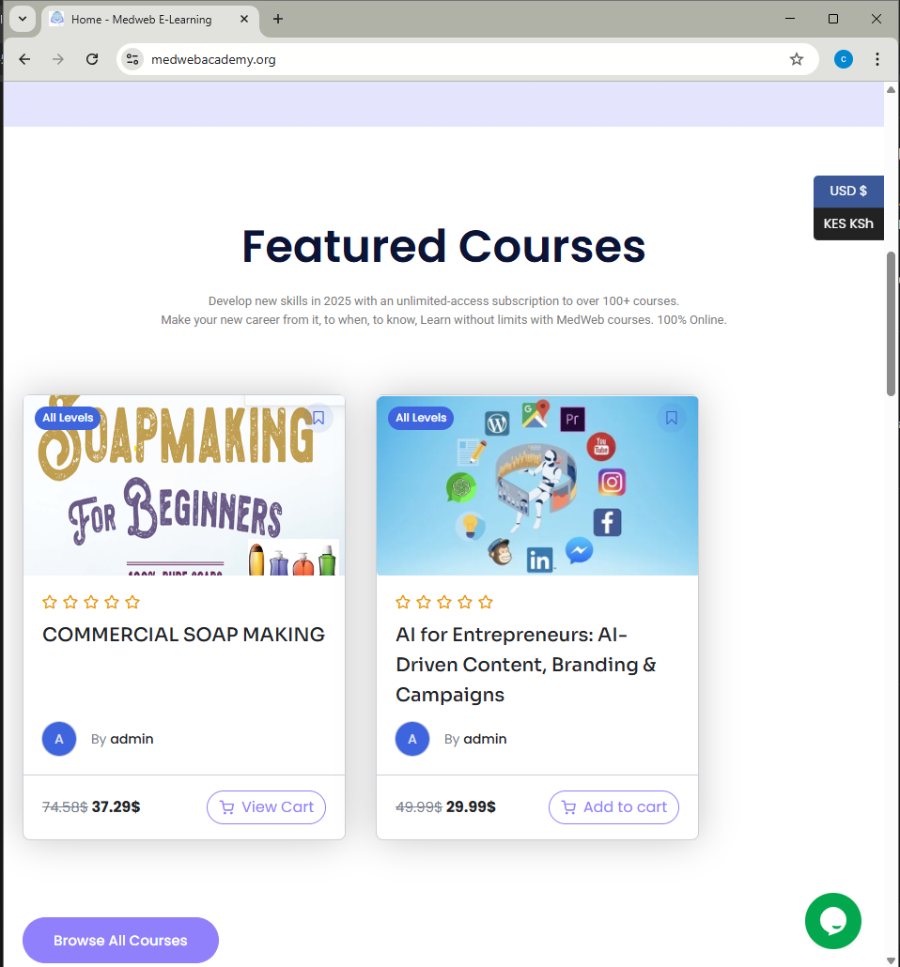Click the vertical page scrollbar thumb

891,324
